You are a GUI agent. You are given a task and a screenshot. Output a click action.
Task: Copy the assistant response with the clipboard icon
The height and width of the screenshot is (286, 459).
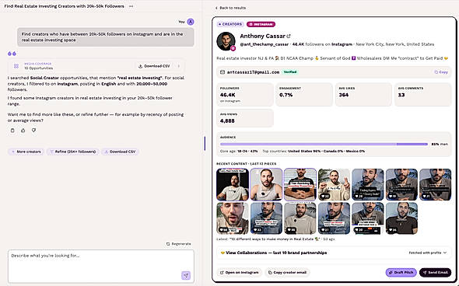pos(12,131)
